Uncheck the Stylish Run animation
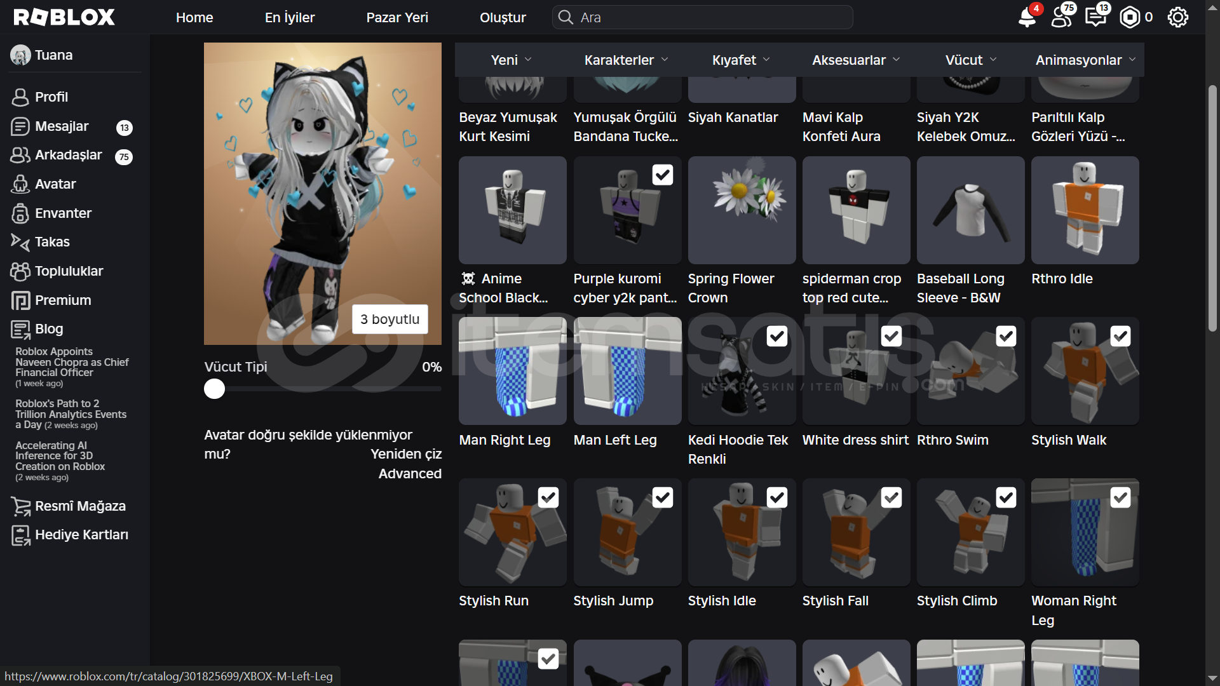This screenshot has width=1220, height=686. pyautogui.click(x=548, y=497)
